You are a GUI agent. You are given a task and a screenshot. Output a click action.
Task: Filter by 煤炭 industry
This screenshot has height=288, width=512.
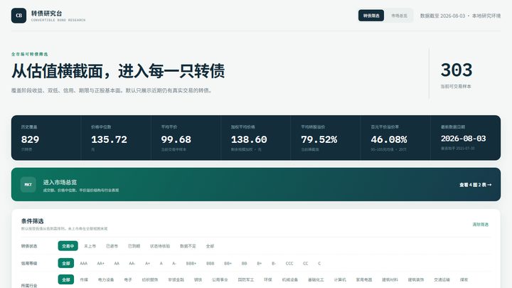click(x=464, y=280)
